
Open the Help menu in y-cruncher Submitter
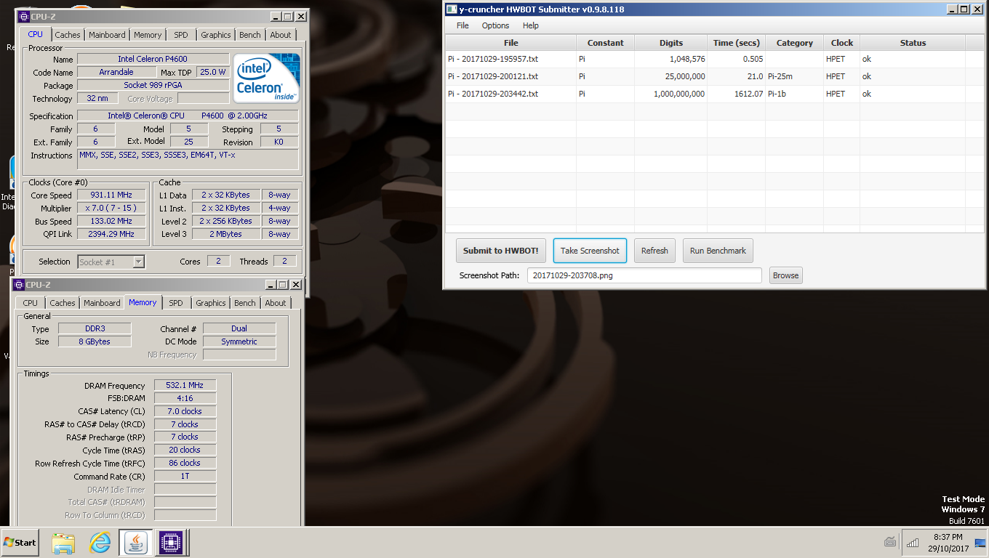pos(531,25)
